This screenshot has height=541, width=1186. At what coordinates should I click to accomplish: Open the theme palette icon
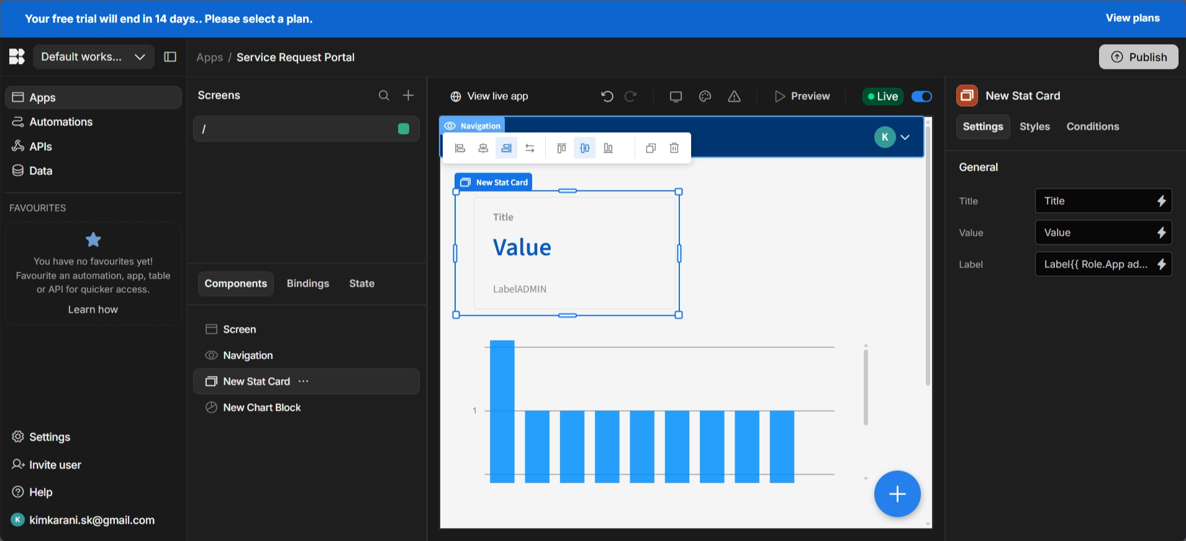click(705, 96)
